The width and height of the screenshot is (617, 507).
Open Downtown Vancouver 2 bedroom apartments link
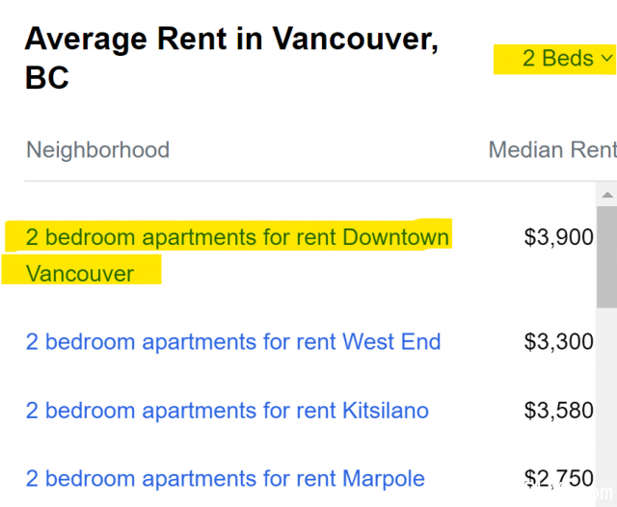pyautogui.click(x=237, y=254)
